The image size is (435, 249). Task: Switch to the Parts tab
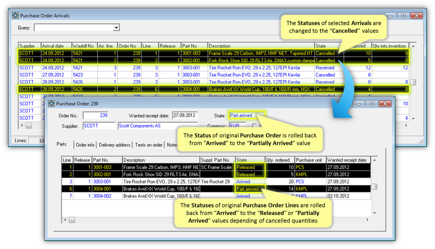tap(61, 144)
